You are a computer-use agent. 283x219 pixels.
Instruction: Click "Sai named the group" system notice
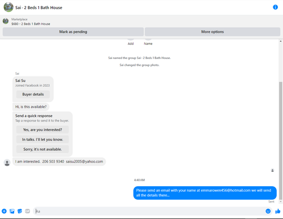coord(139,58)
